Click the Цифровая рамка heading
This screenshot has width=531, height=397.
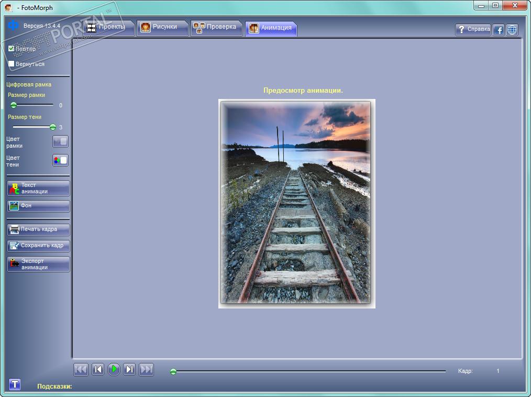(x=29, y=84)
